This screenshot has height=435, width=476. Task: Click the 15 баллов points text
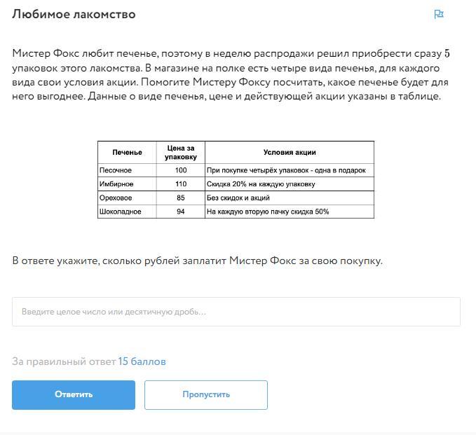[142, 361]
